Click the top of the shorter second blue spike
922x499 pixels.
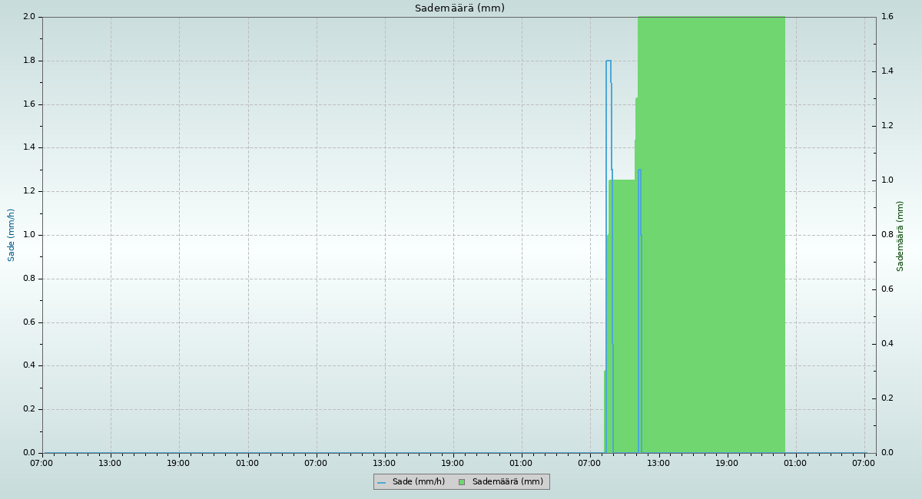639,170
